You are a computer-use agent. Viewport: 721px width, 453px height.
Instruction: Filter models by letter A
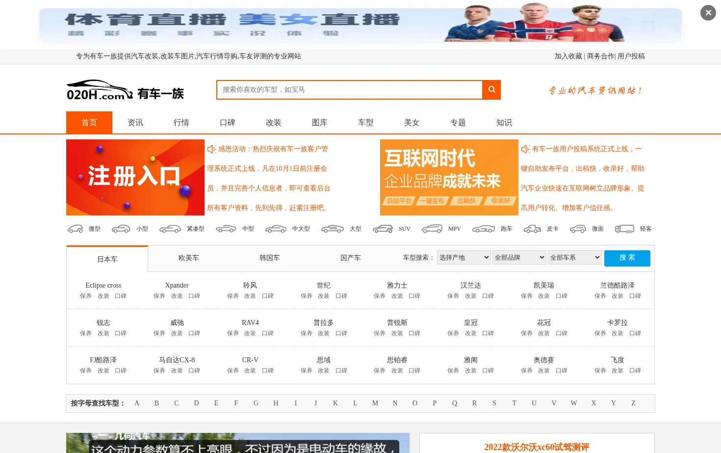point(137,403)
